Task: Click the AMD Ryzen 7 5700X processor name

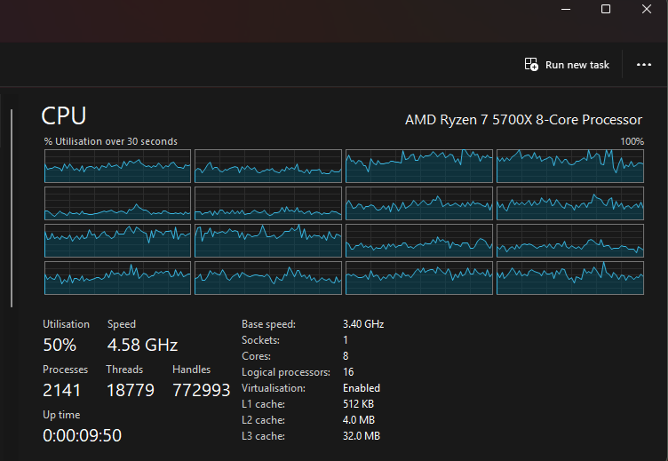Action: pyautogui.click(x=523, y=120)
